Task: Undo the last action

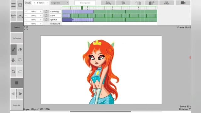Action: (x=14, y=72)
